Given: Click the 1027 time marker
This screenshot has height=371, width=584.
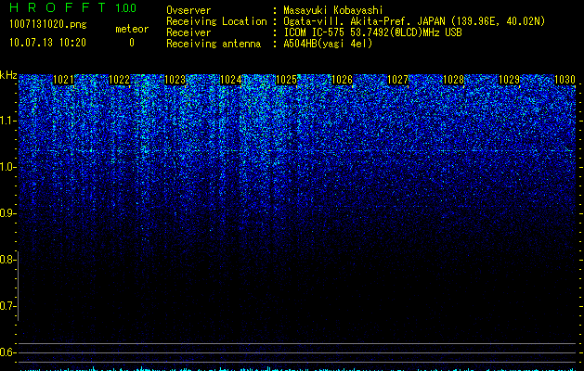Looking at the screenshot, I should click(x=397, y=80).
